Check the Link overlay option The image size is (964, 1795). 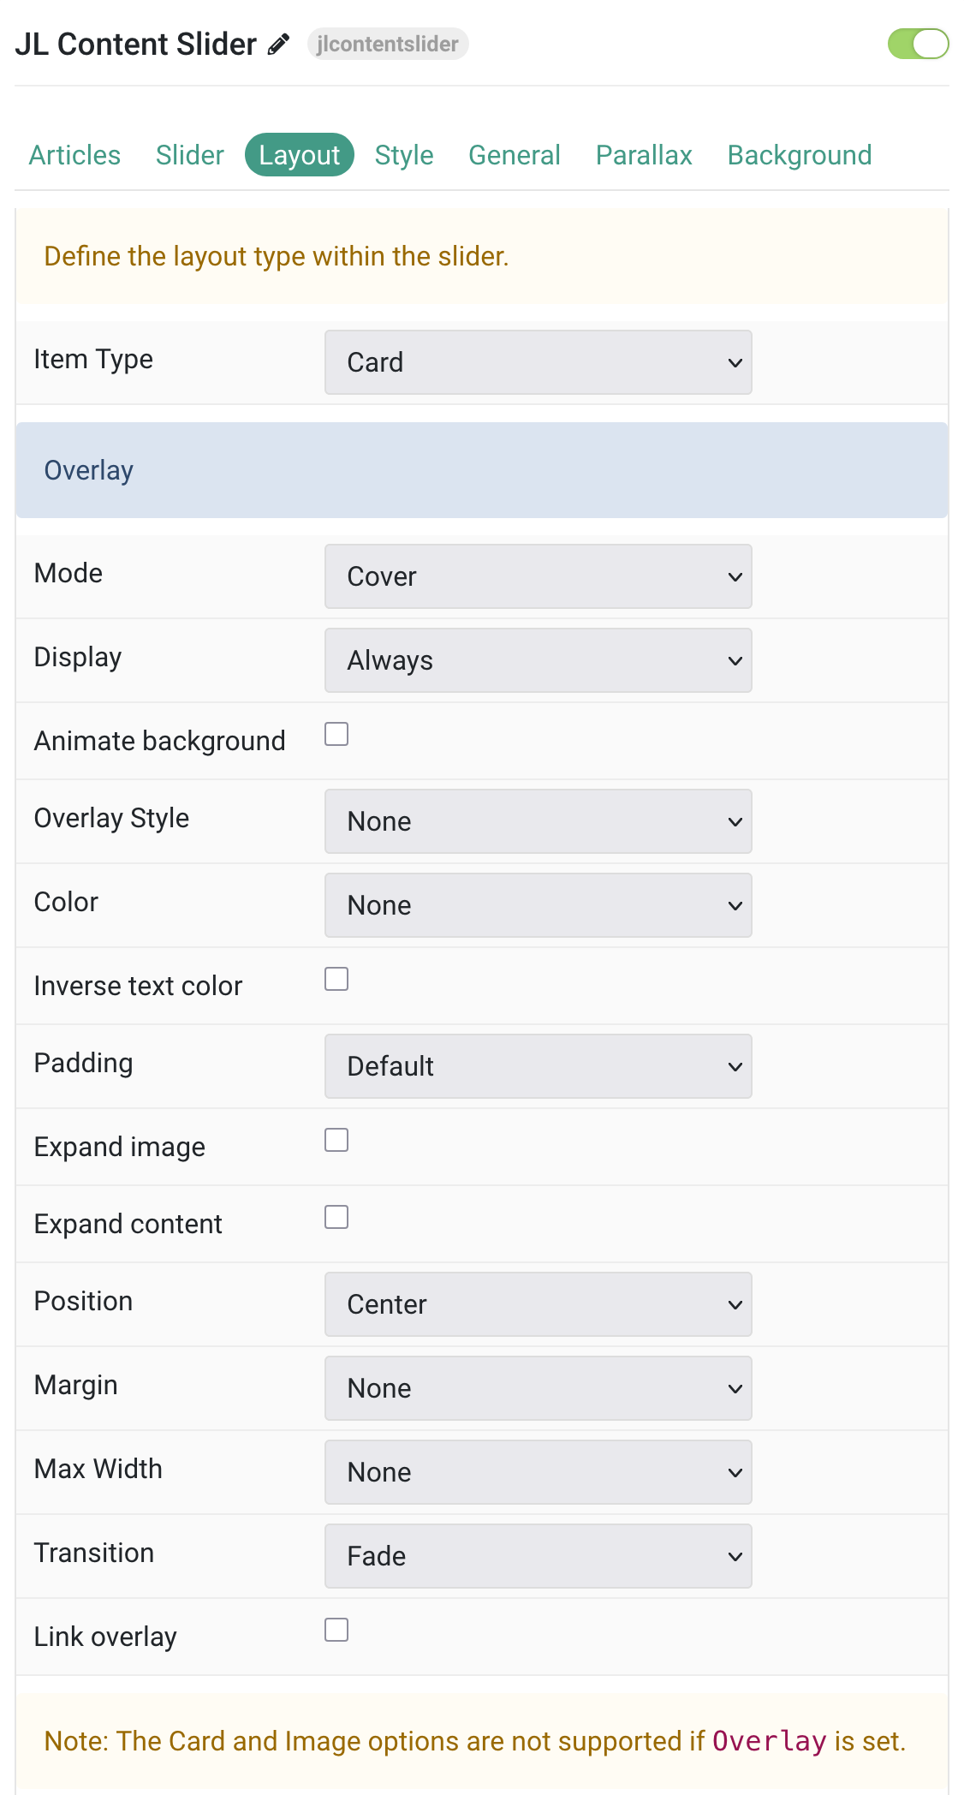pos(336,1630)
